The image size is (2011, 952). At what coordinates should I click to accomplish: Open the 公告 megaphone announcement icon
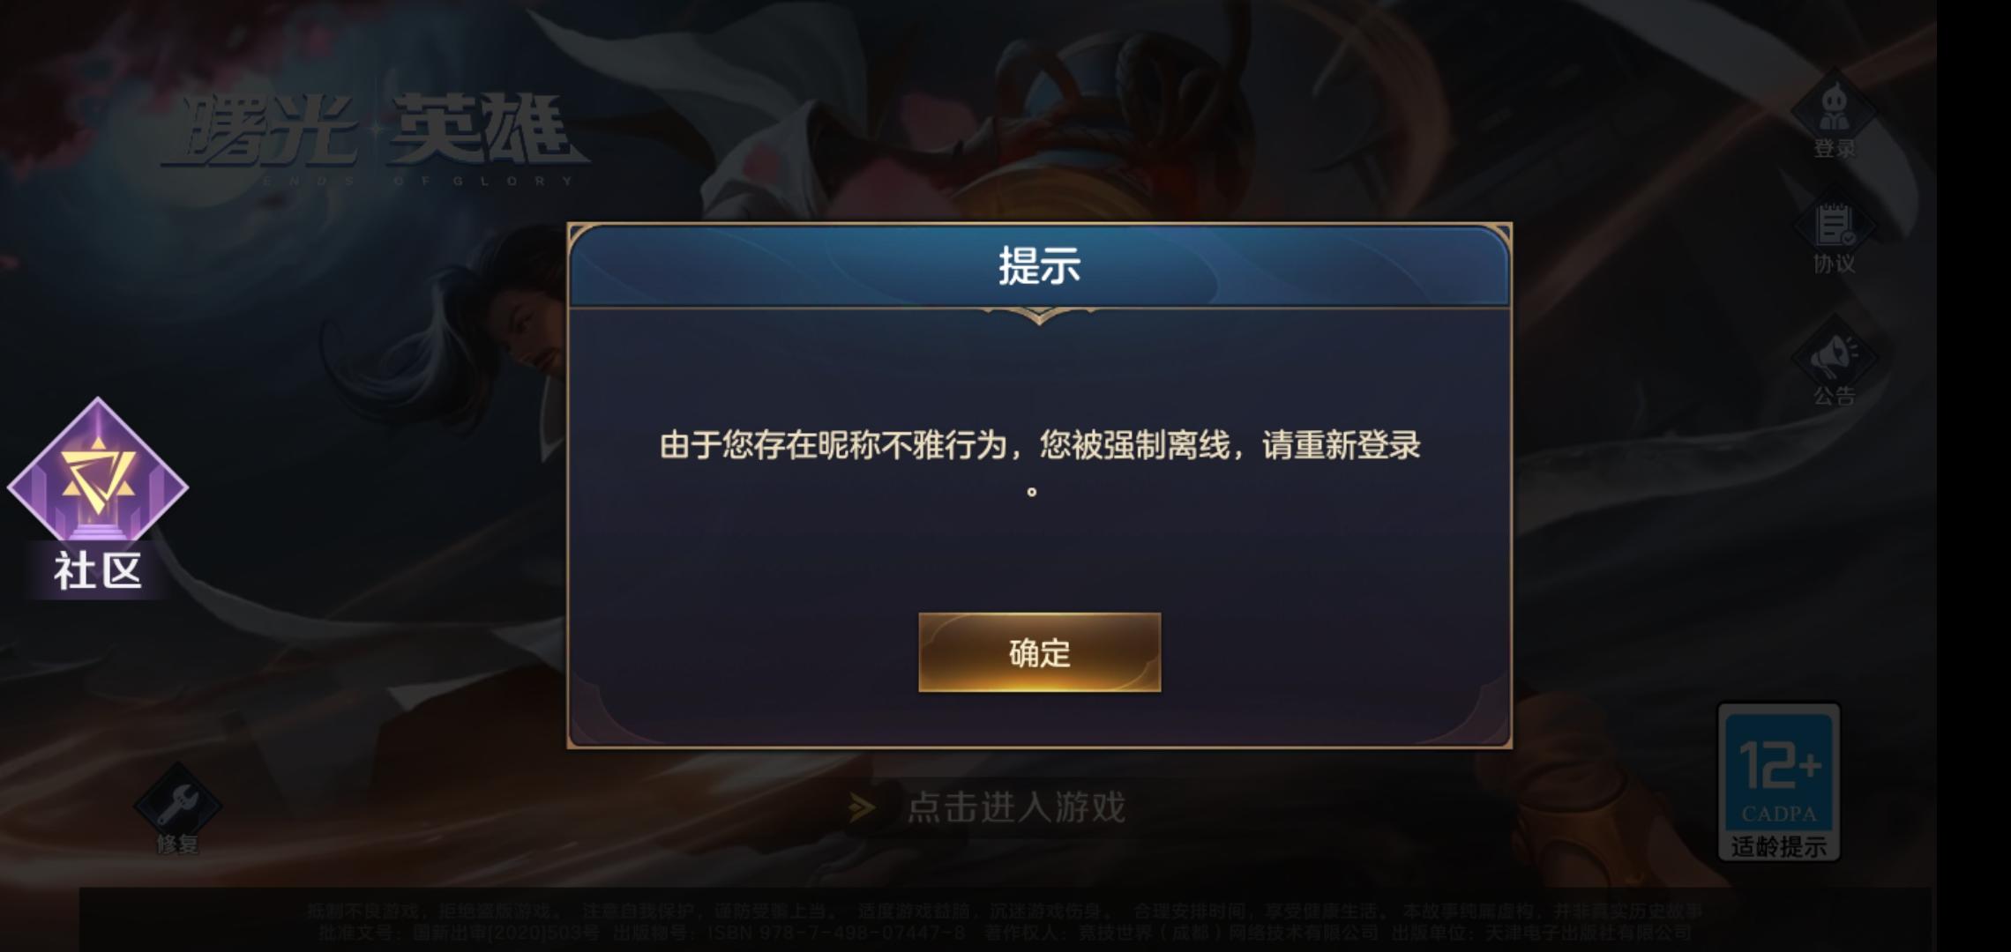pos(1835,354)
